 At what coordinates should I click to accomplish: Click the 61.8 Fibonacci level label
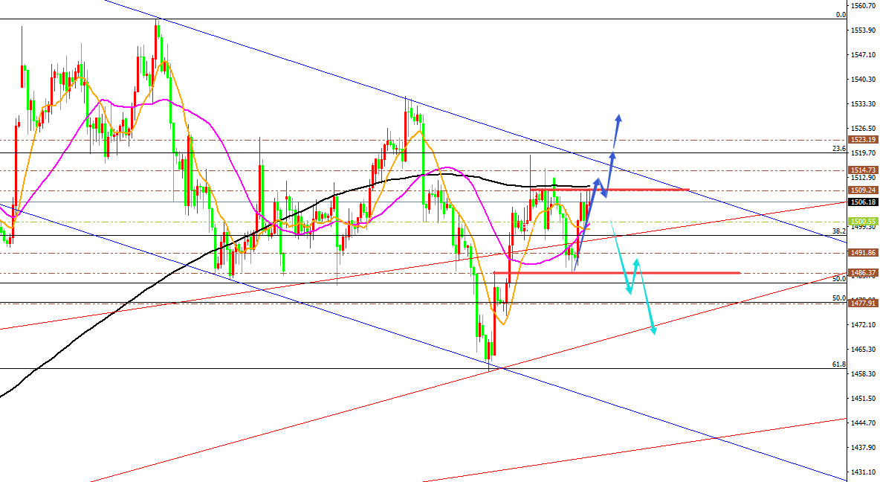pos(839,364)
